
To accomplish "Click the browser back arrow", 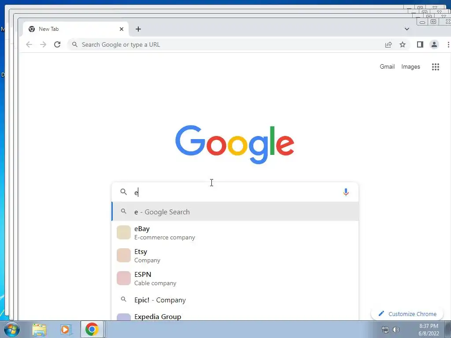I will 29,44.
